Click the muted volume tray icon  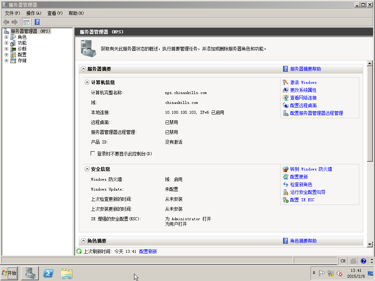pyautogui.click(x=339, y=273)
